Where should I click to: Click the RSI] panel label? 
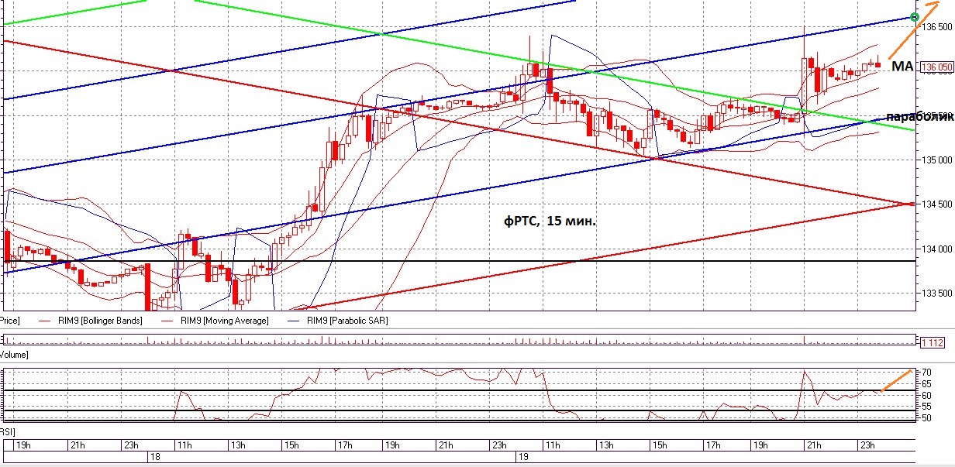8,431
